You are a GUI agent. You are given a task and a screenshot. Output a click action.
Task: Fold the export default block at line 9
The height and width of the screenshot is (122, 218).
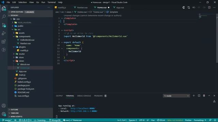click(62, 42)
